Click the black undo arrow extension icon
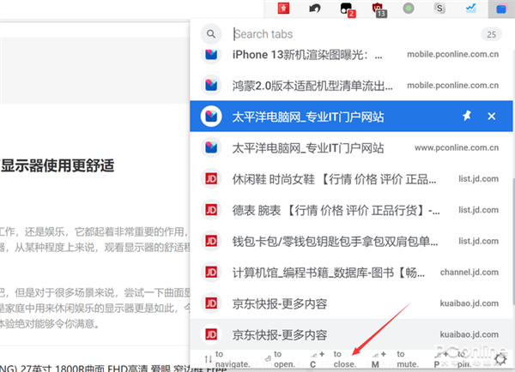 [x=315, y=9]
